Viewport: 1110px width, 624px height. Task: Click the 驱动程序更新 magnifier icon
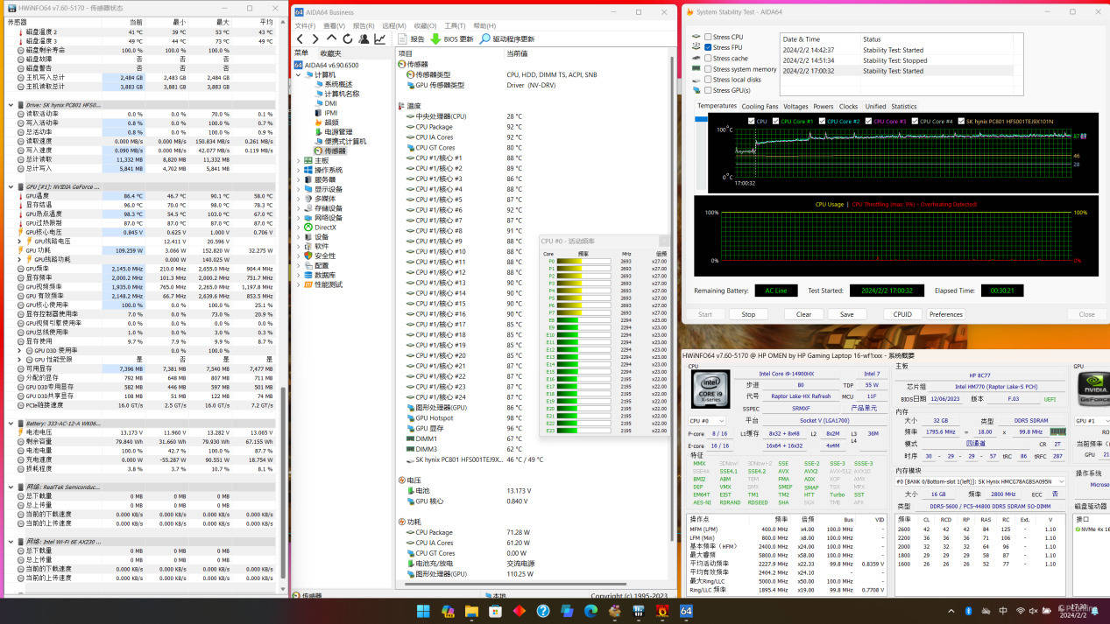484,39
